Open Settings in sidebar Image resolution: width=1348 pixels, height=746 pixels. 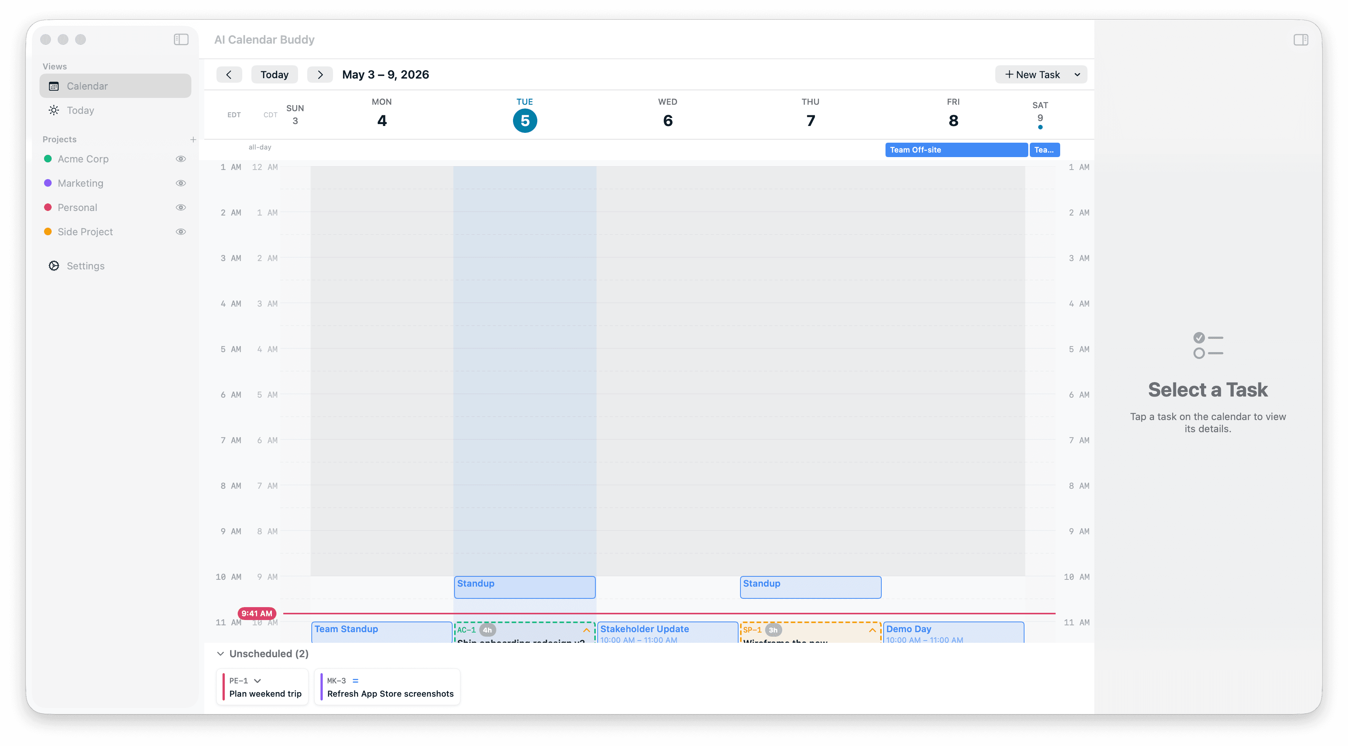[x=115, y=266]
